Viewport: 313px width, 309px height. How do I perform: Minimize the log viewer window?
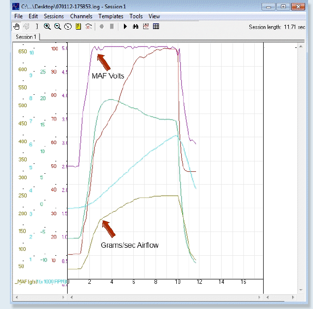click(269, 7)
